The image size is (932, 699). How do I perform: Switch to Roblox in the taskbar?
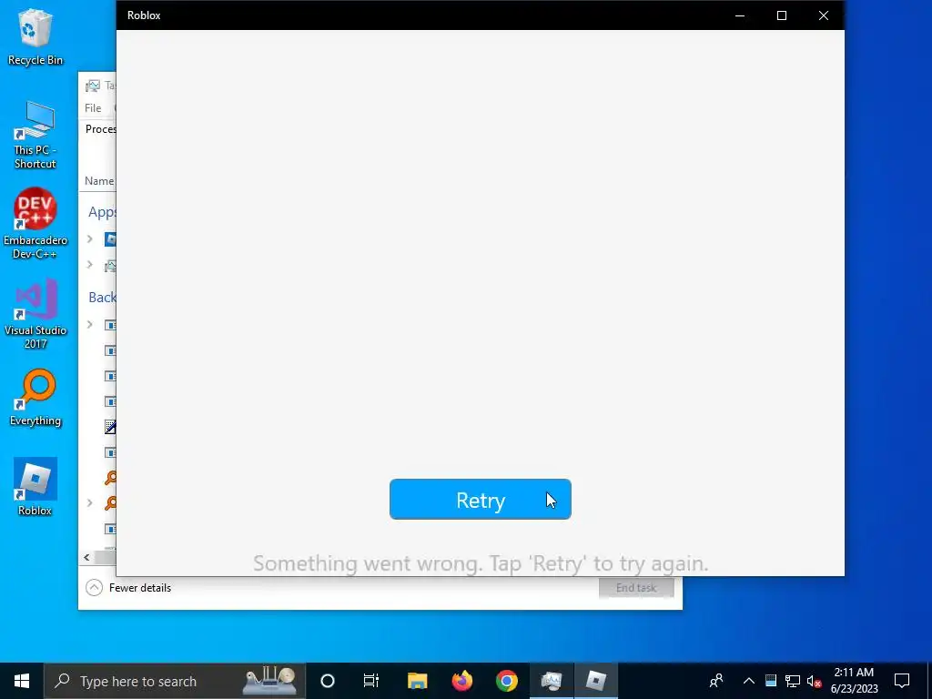[x=595, y=681]
